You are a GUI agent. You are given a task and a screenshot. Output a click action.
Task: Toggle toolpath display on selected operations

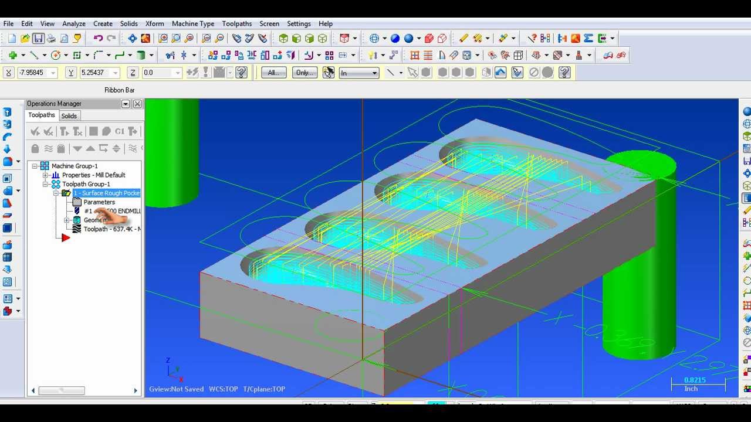[48, 149]
